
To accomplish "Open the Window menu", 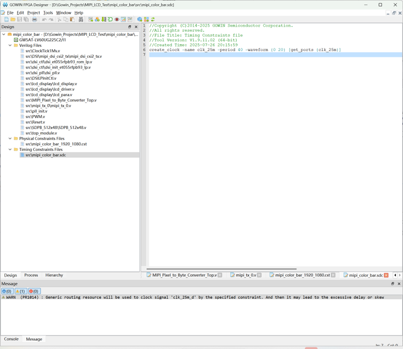I will 63,13.
